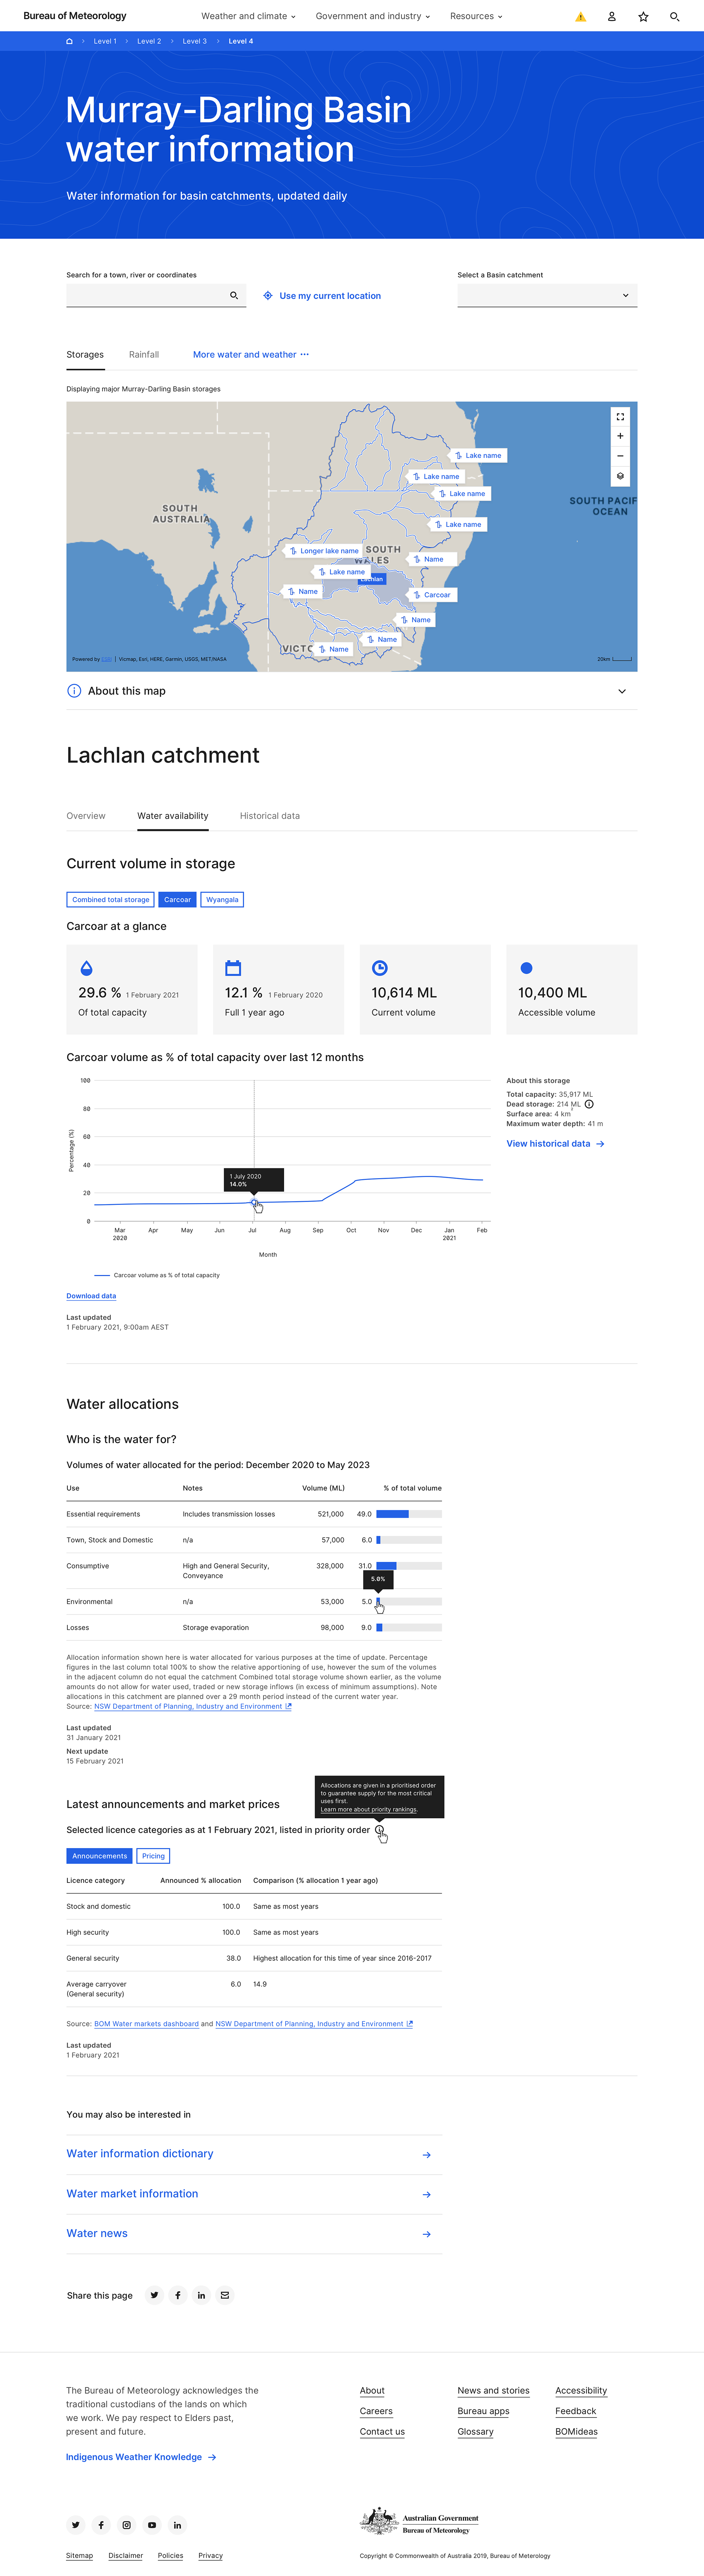Viewport: 704px width, 2576px height.
Task: Open footer Facebook social icon
Action: [x=101, y=2525]
